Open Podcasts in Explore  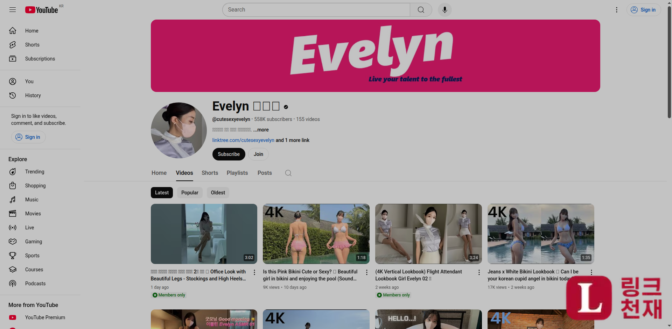tap(40, 284)
